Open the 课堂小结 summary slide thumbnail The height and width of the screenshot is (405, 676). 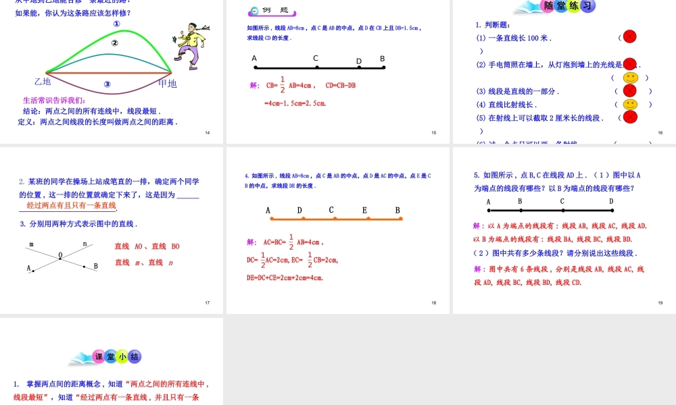112,361
